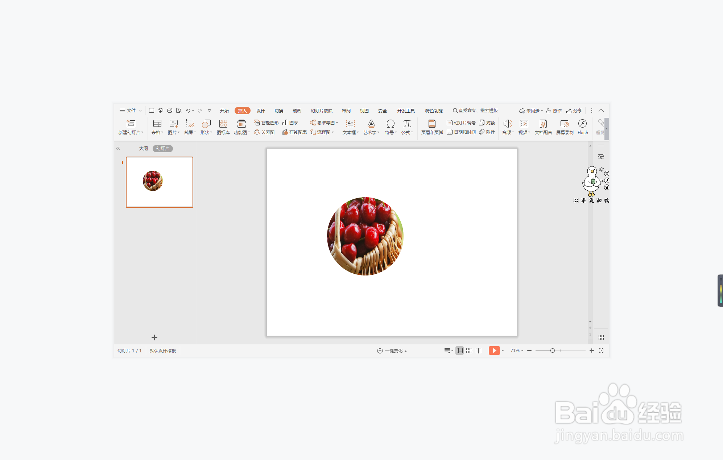Switch to normal view mode
The image size is (723, 460).
[x=459, y=351]
